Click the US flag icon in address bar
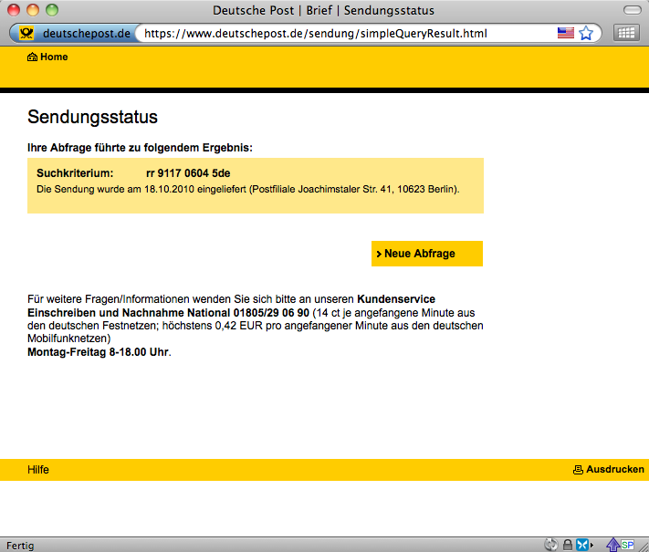This screenshot has height=552, width=649. (566, 33)
